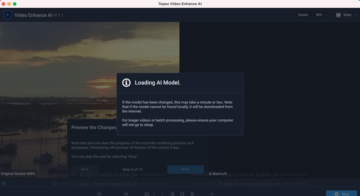
Task: Select the frame 23 number field
Action: click(126, 194)
